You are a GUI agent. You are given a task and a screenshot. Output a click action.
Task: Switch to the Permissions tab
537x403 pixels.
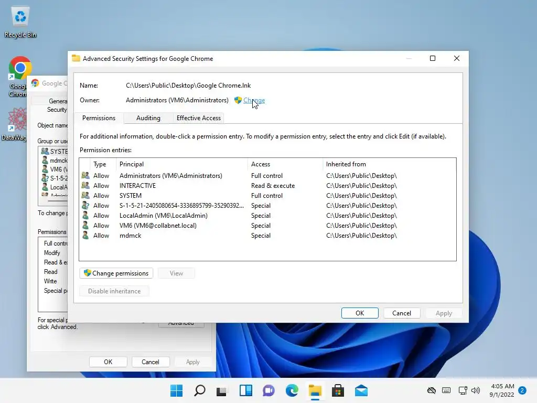pyautogui.click(x=99, y=118)
